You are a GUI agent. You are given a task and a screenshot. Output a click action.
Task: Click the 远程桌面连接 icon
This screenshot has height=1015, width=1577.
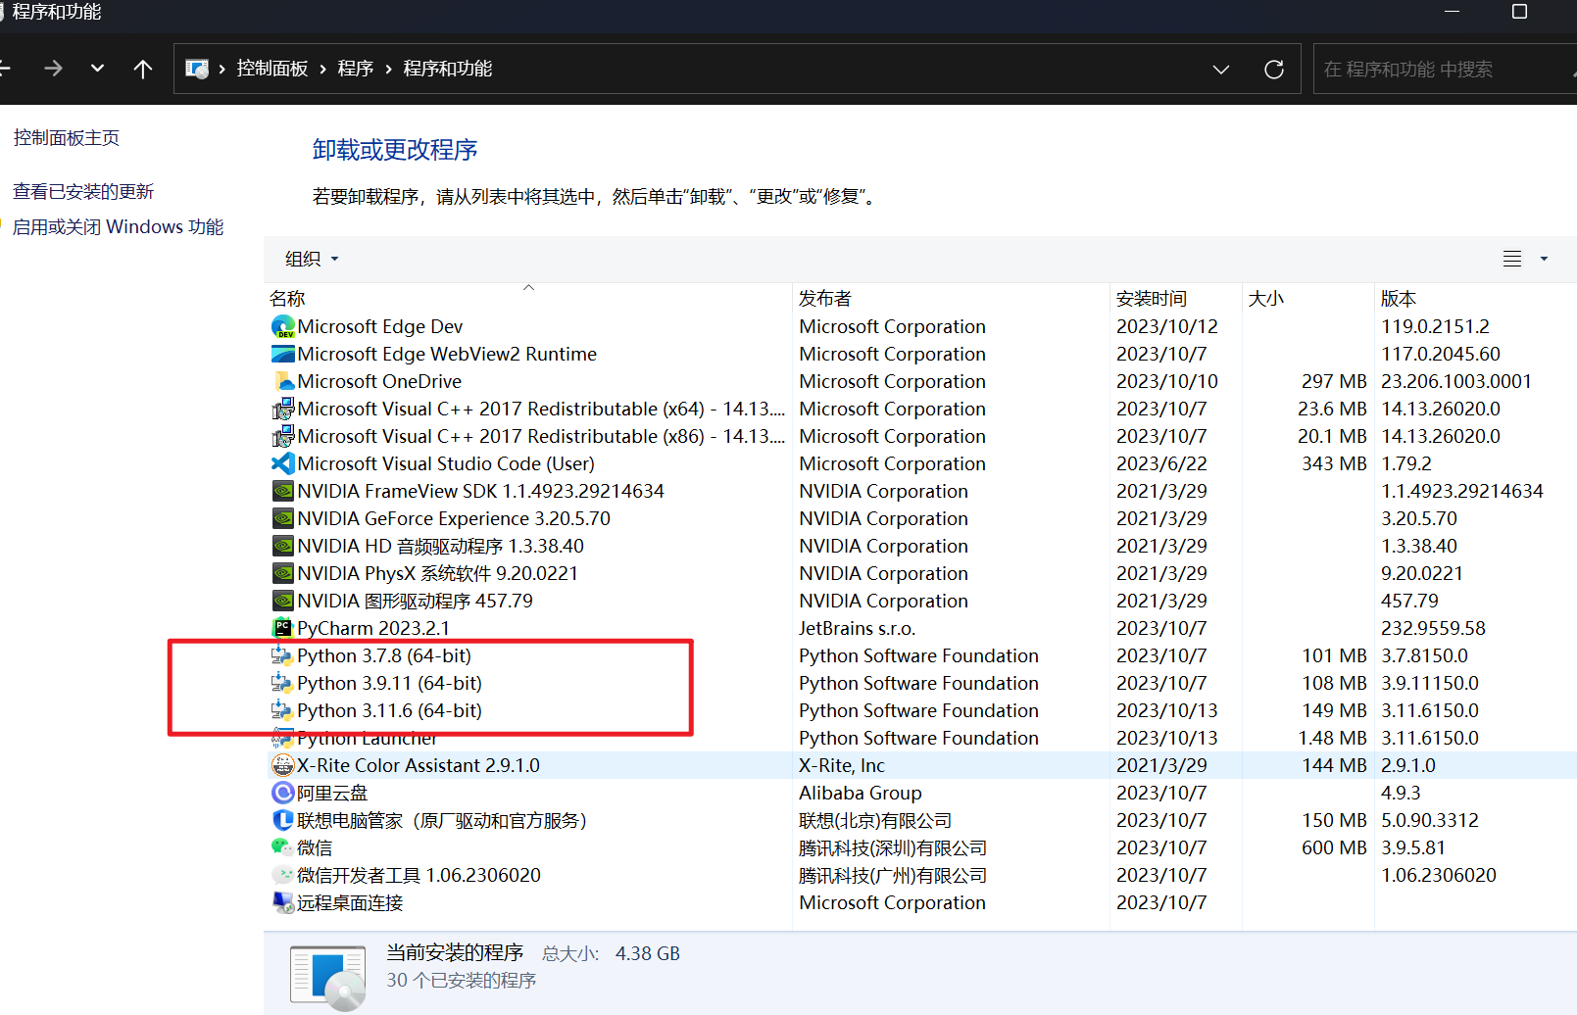[x=283, y=902]
